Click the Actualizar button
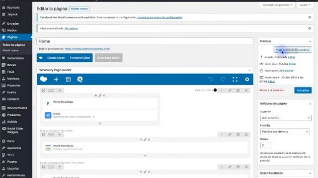Image resolution: width=318 pixels, height=178 pixels. [303, 90]
